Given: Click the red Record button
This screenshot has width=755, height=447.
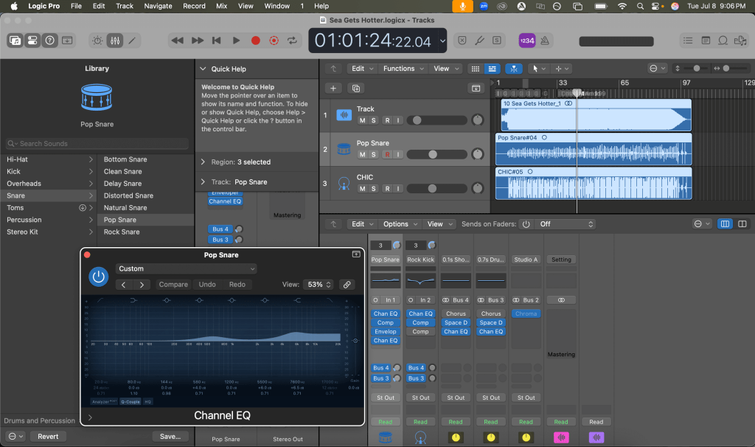Looking at the screenshot, I should pos(256,41).
